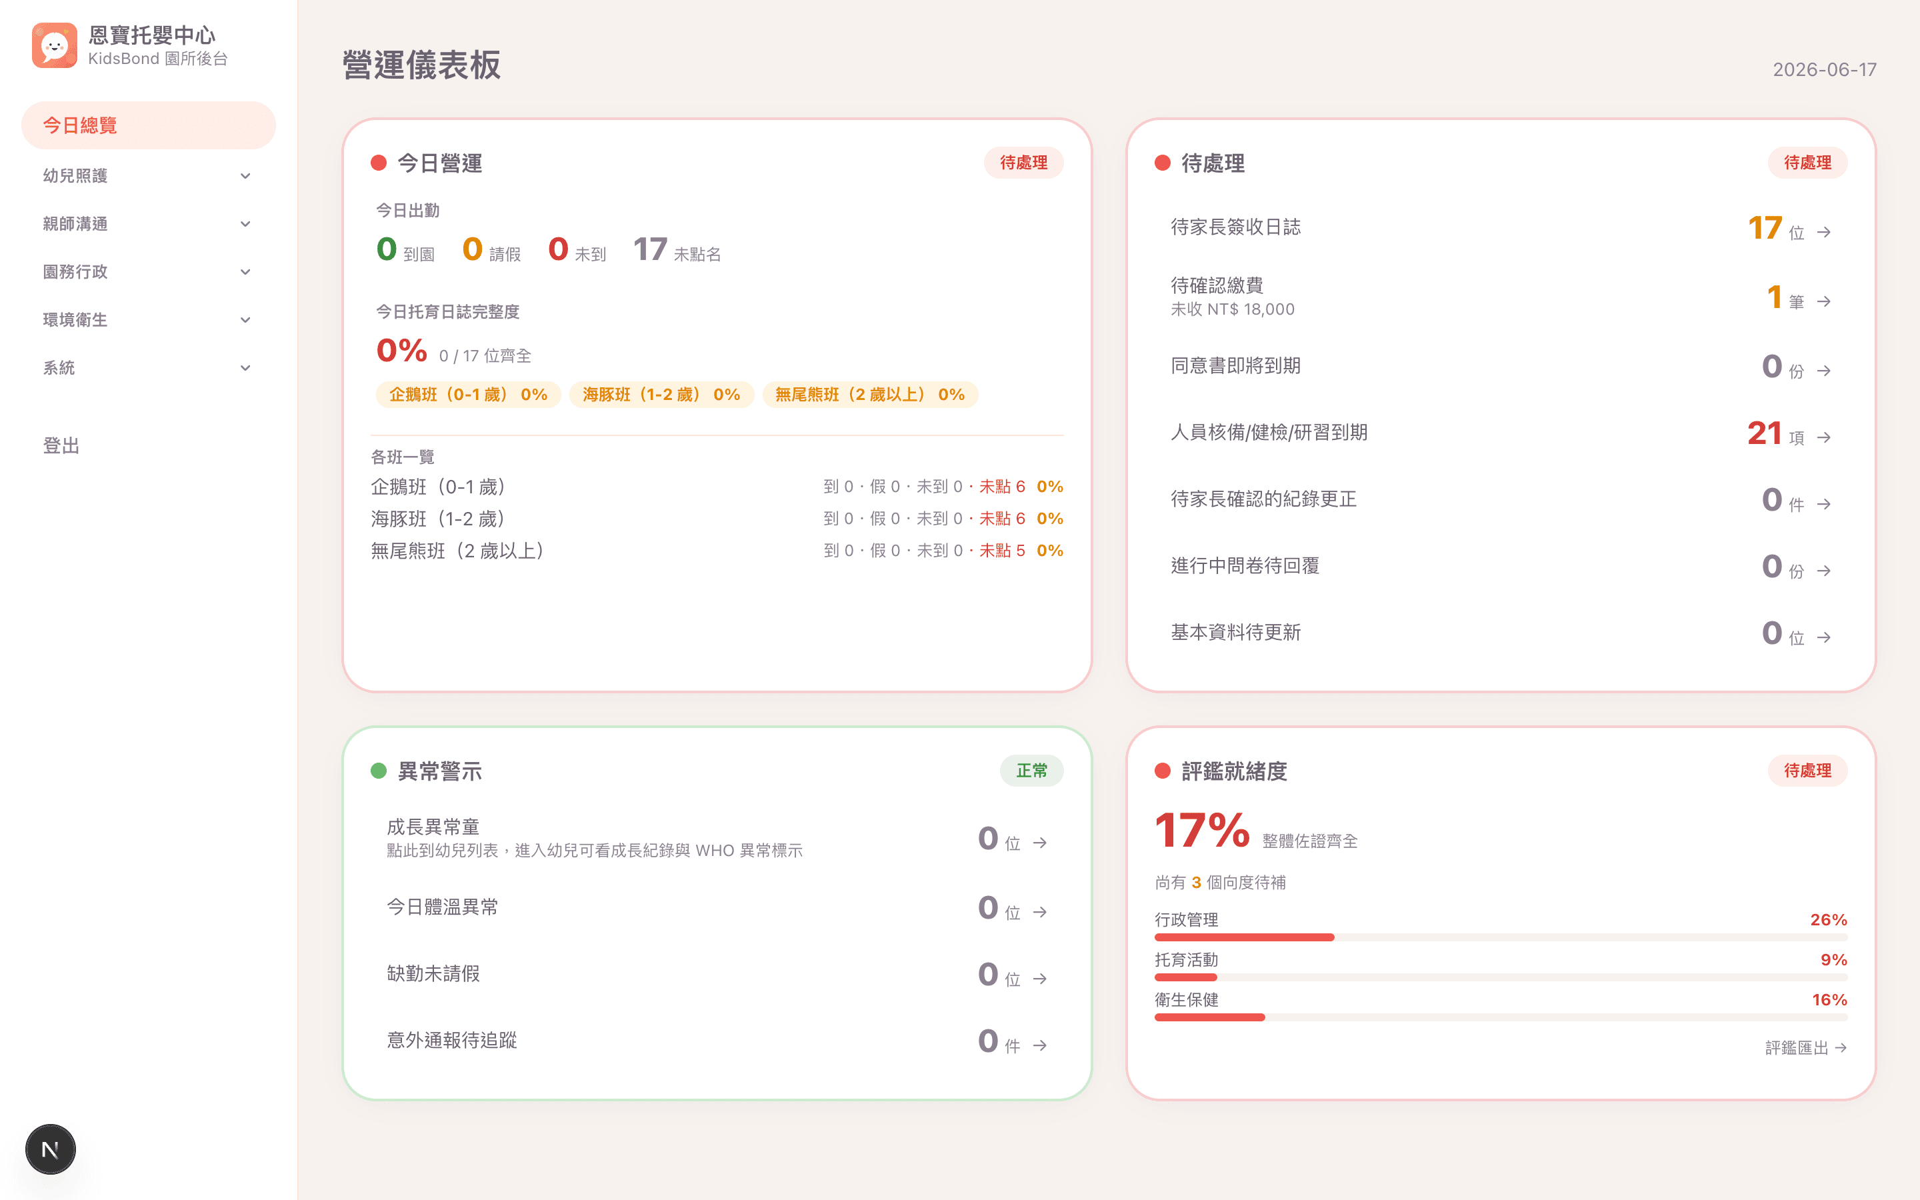Click the 17 未點名 attendance count
This screenshot has width=1920, height=1200.
[677, 250]
